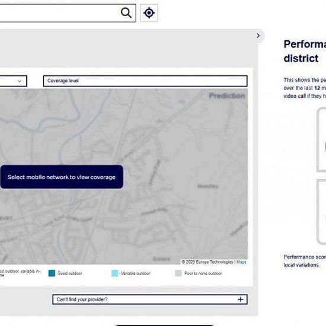Click the Good outdoor legend swatch
The image size is (326, 326).
[x=52, y=273]
